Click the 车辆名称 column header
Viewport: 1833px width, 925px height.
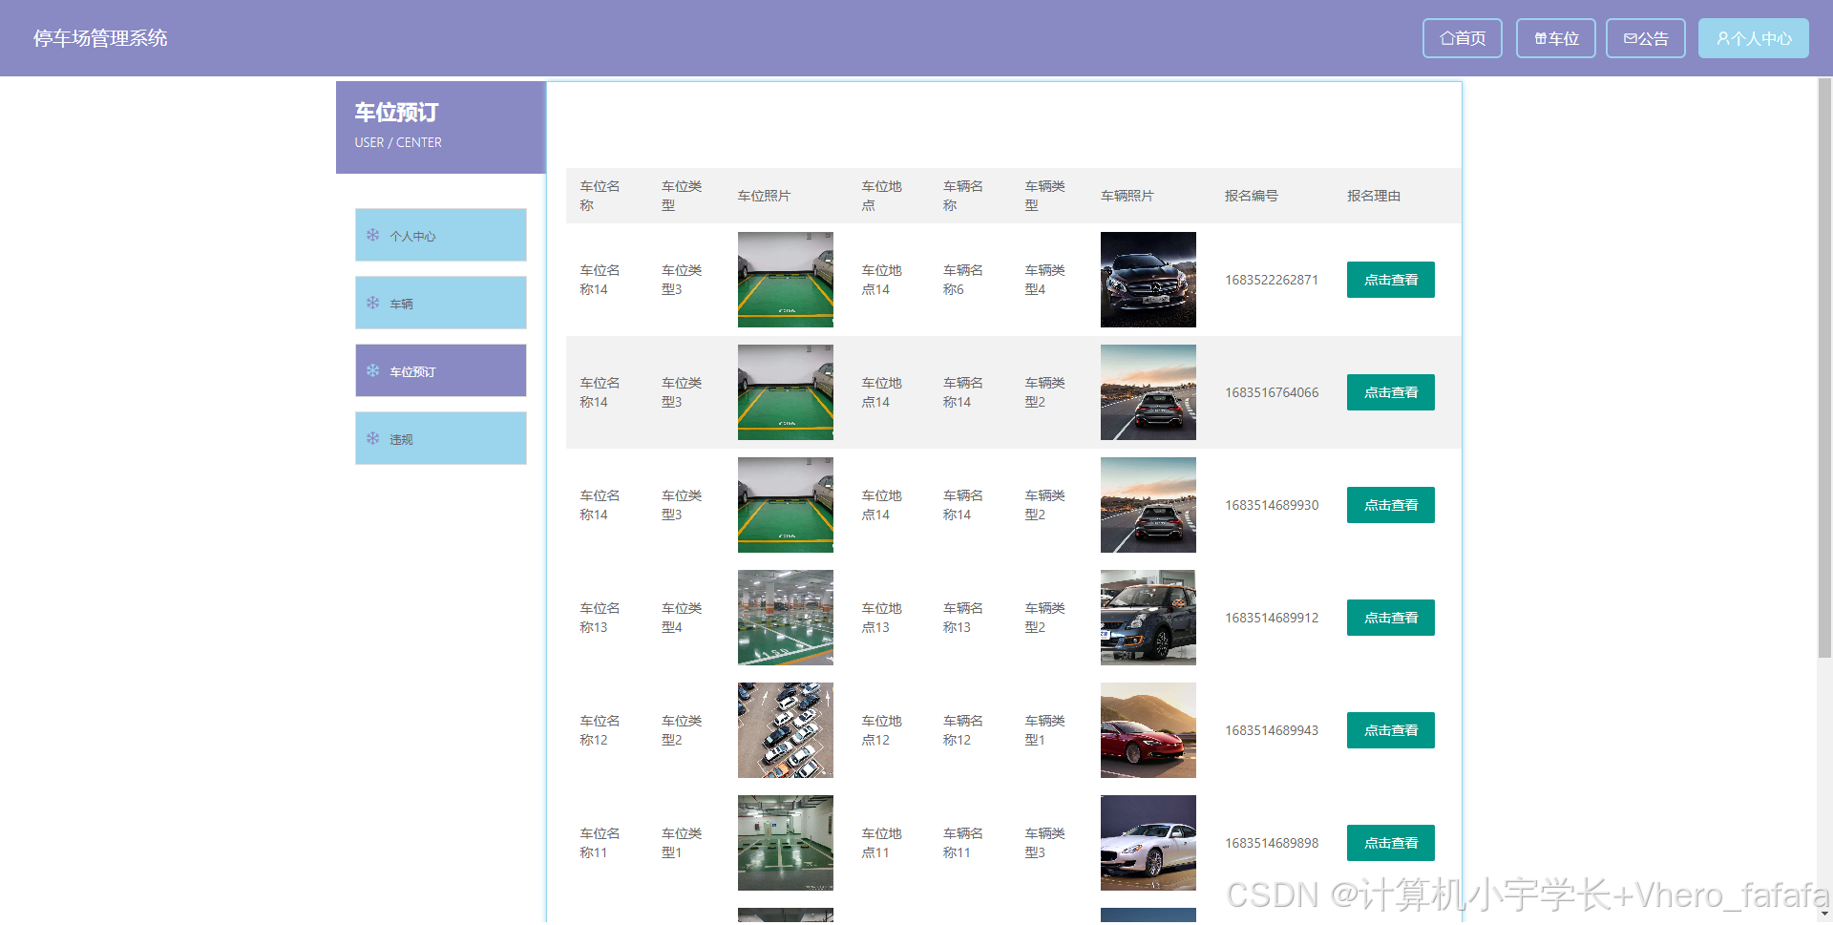[x=963, y=196]
